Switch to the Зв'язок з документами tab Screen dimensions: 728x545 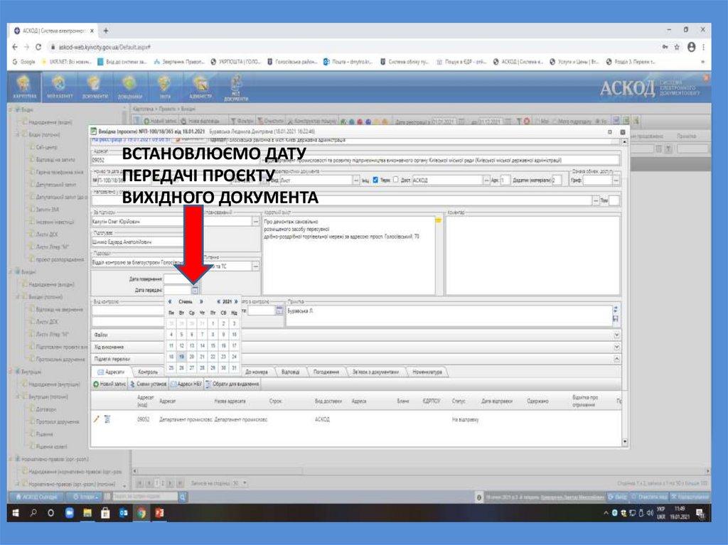pos(375,372)
